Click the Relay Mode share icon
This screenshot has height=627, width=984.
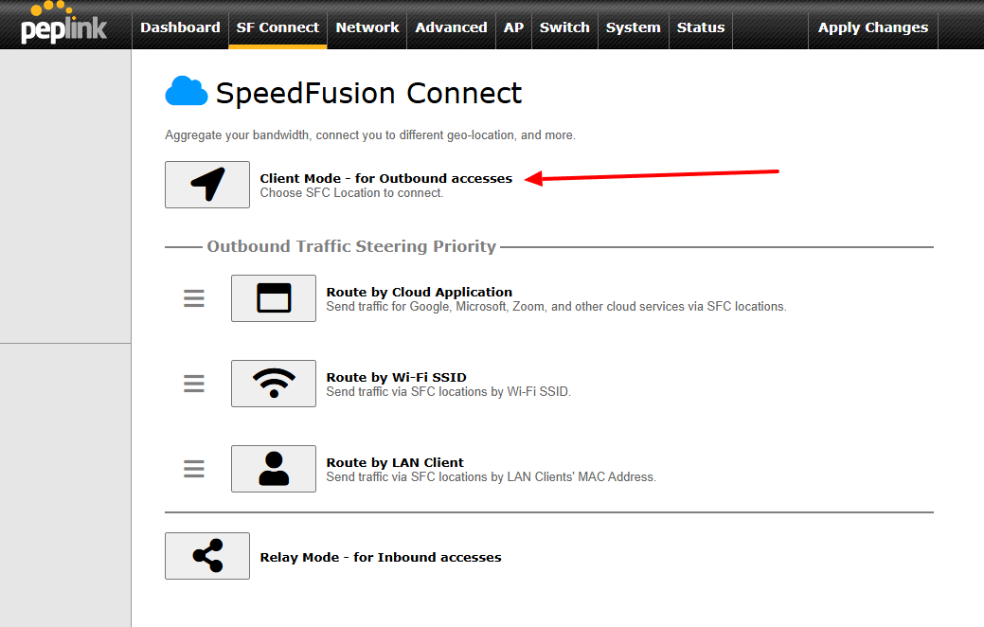[x=207, y=556]
